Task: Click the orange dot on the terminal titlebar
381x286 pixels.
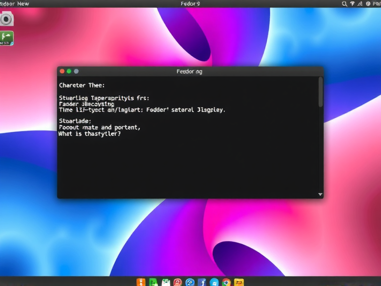Action: (x=62, y=71)
